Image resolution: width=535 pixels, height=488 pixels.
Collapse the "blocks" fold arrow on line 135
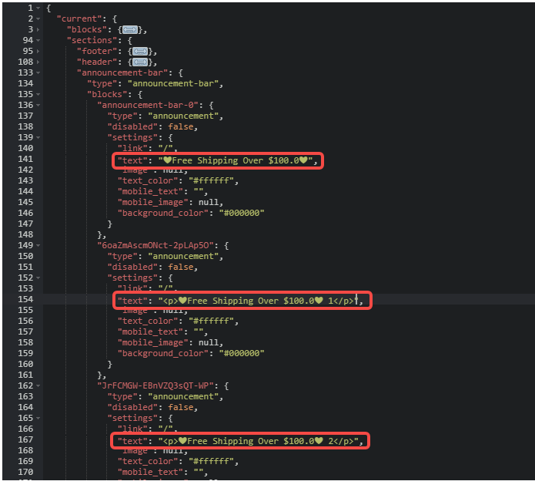pyautogui.click(x=38, y=94)
